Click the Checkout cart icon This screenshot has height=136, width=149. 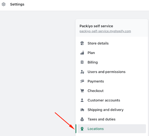click(82, 91)
